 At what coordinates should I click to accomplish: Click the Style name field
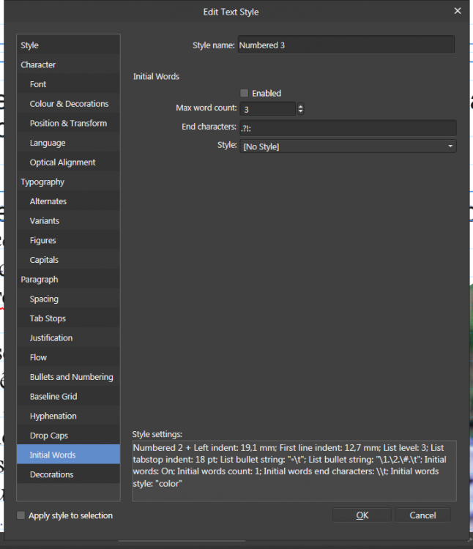pos(346,45)
